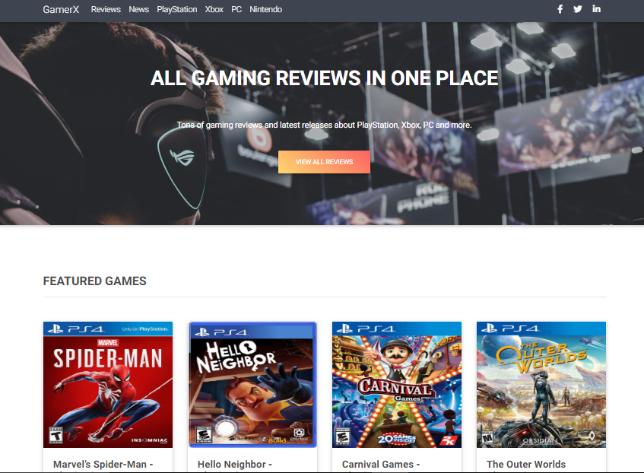Click the View All Reviews button

[x=324, y=162]
